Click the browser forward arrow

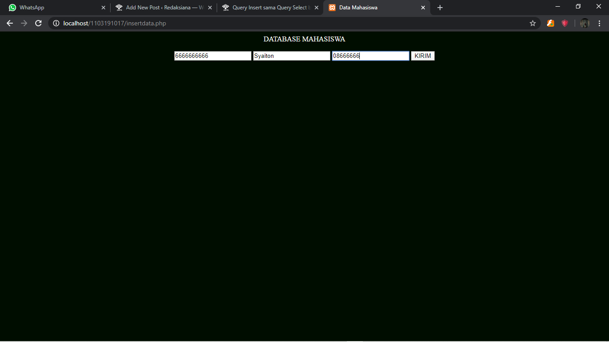pyautogui.click(x=24, y=23)
